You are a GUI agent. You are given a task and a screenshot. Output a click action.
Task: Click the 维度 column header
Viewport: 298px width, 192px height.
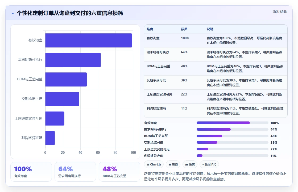(150, 29)
